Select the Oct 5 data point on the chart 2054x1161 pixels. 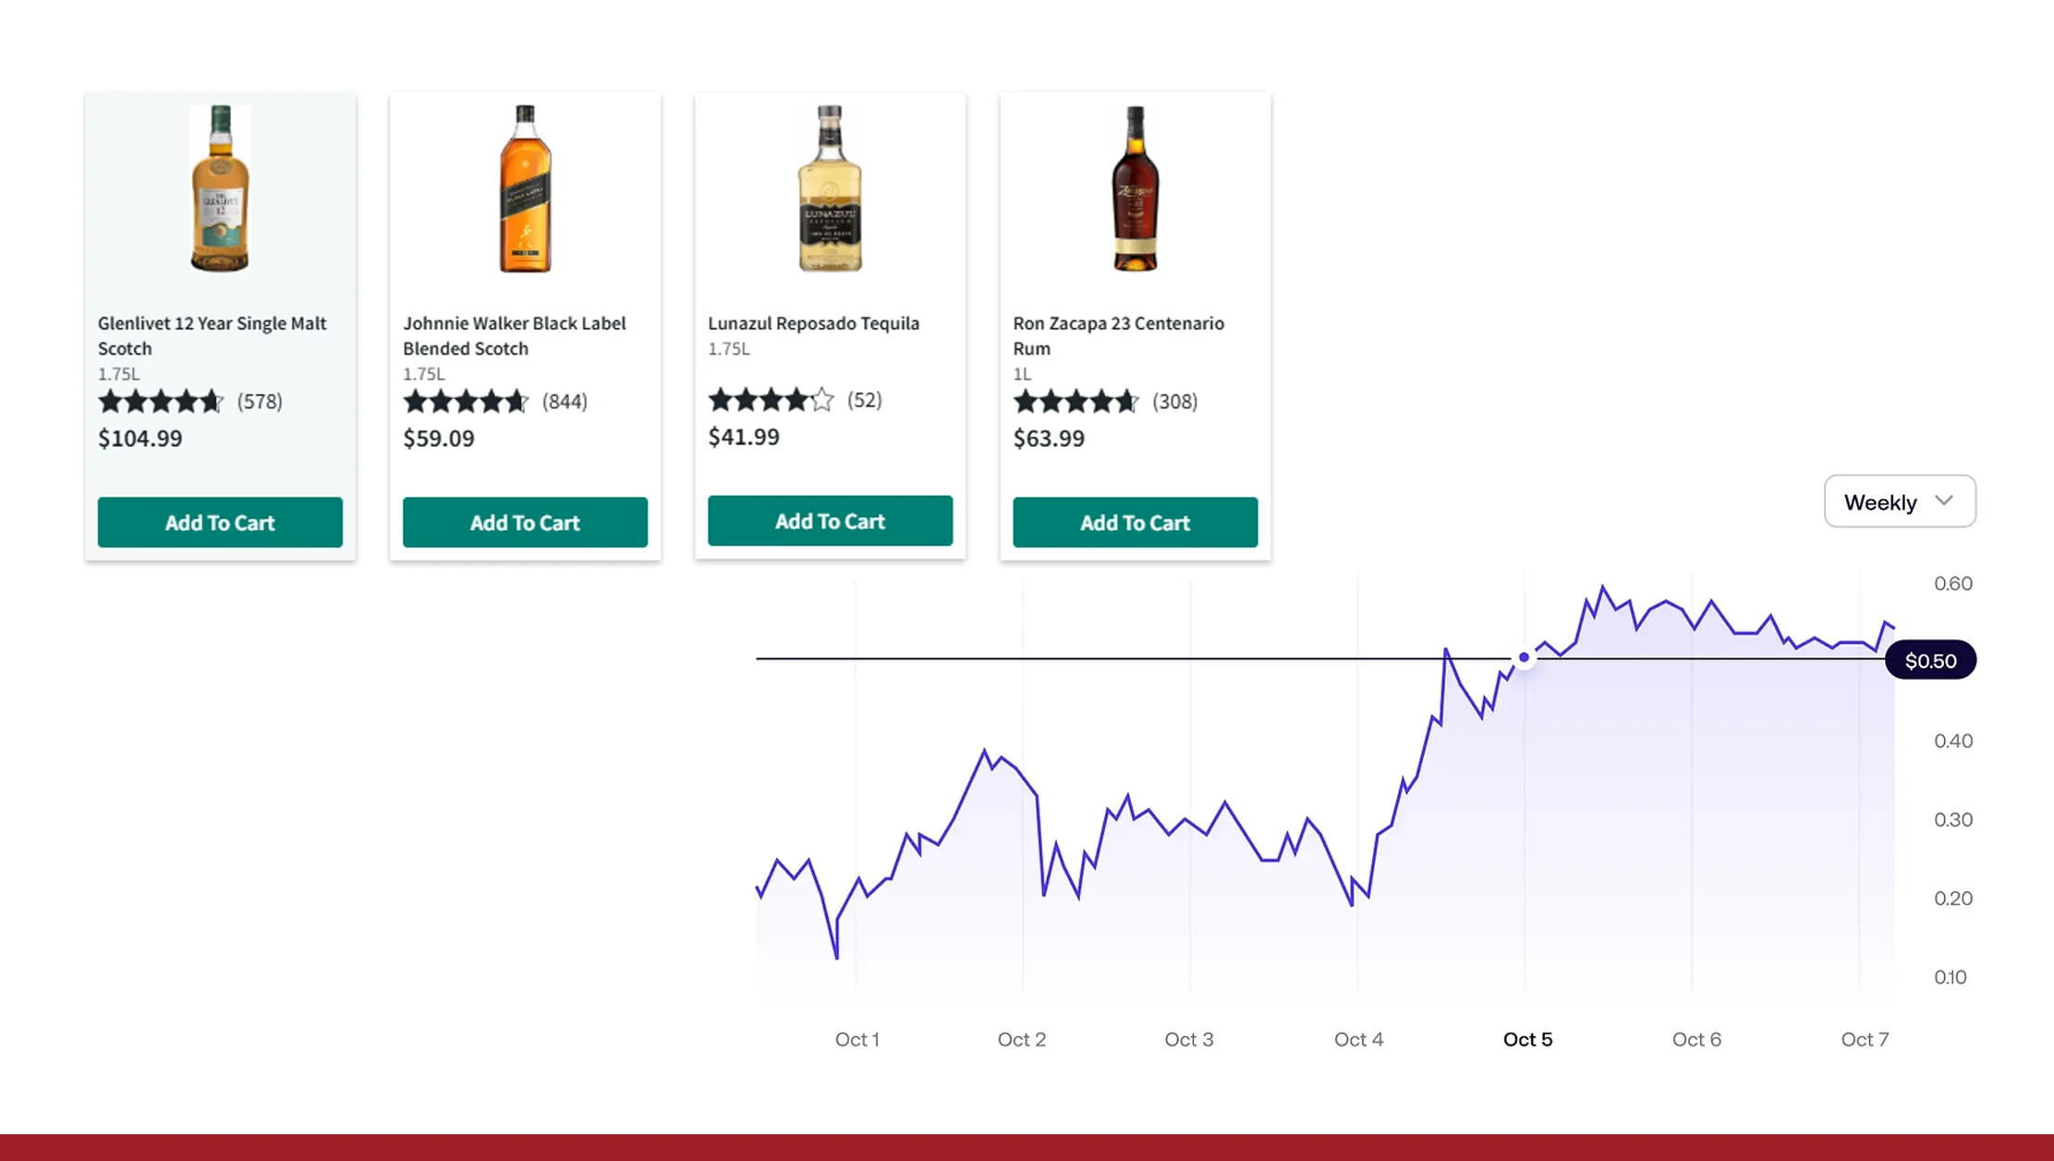coord(1524,658)
